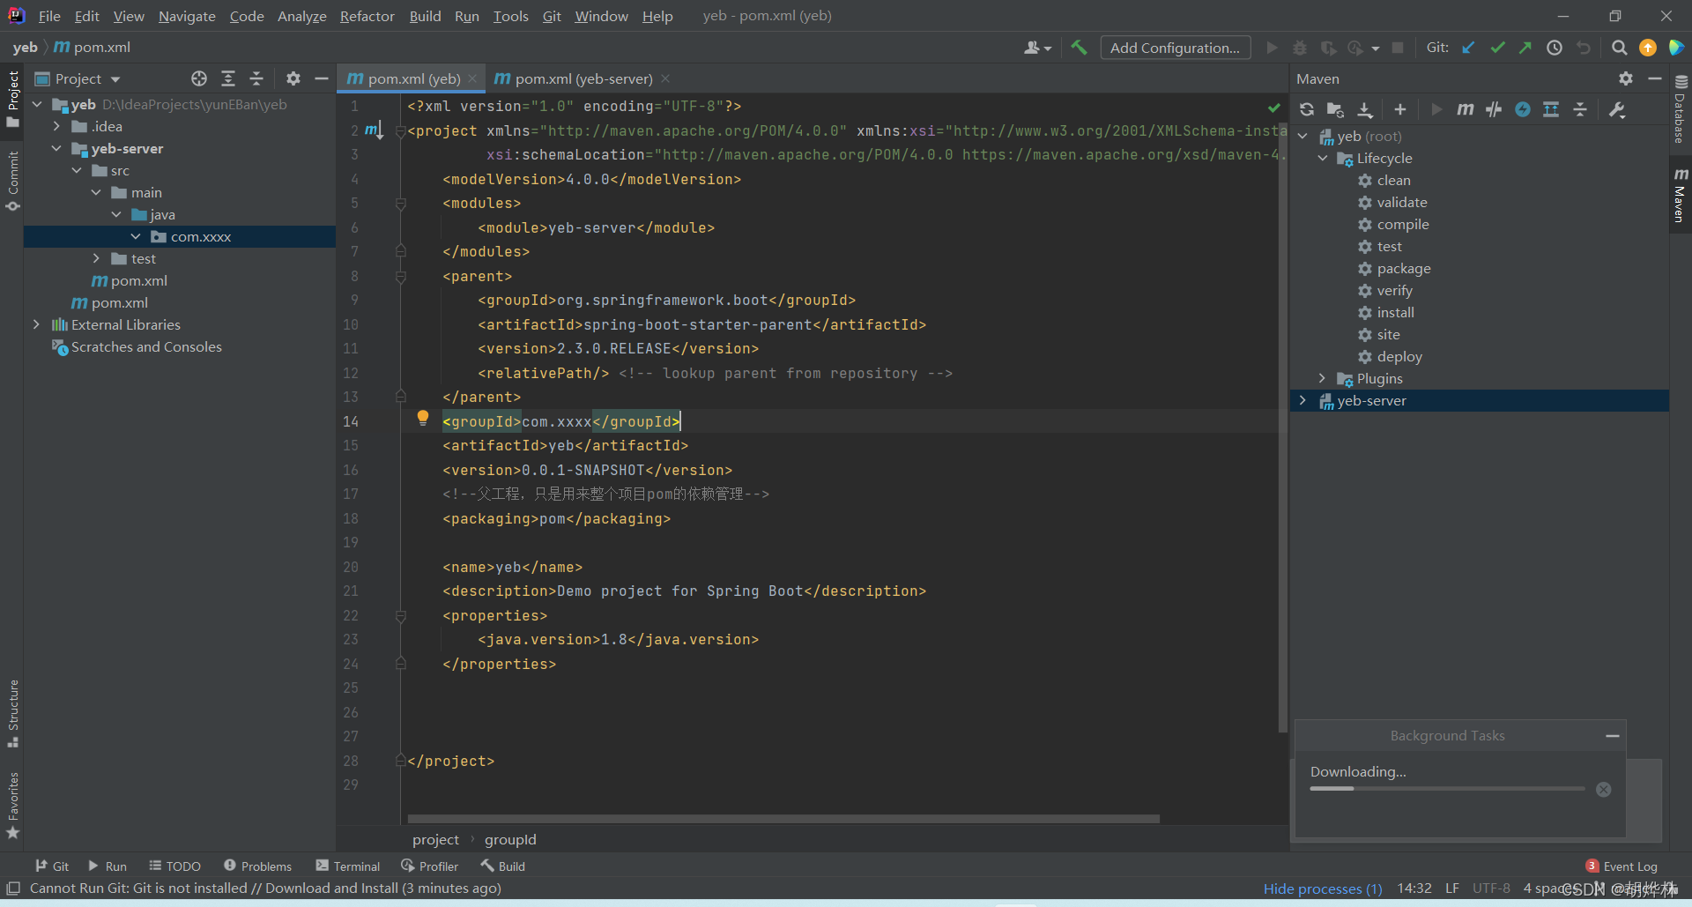Image resolution: width=1692 pixels, height=907 pixels.
Task: Expand yeb-server Maven module
Action: (1303, 400)
